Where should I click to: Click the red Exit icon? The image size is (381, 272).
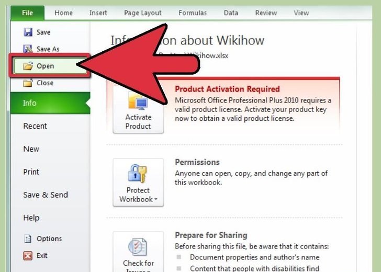point(28,255)
